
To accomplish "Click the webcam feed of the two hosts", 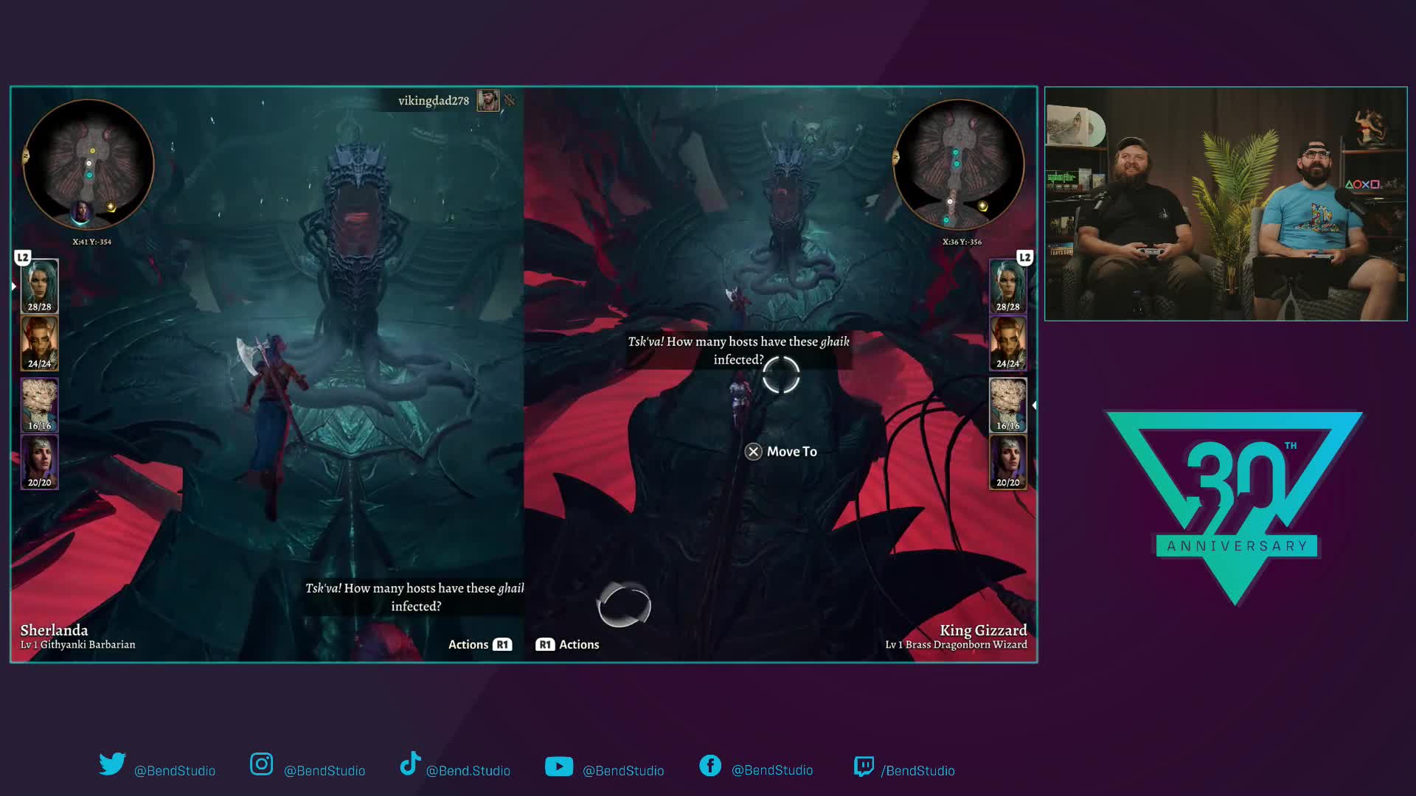I will (1226, 204).
